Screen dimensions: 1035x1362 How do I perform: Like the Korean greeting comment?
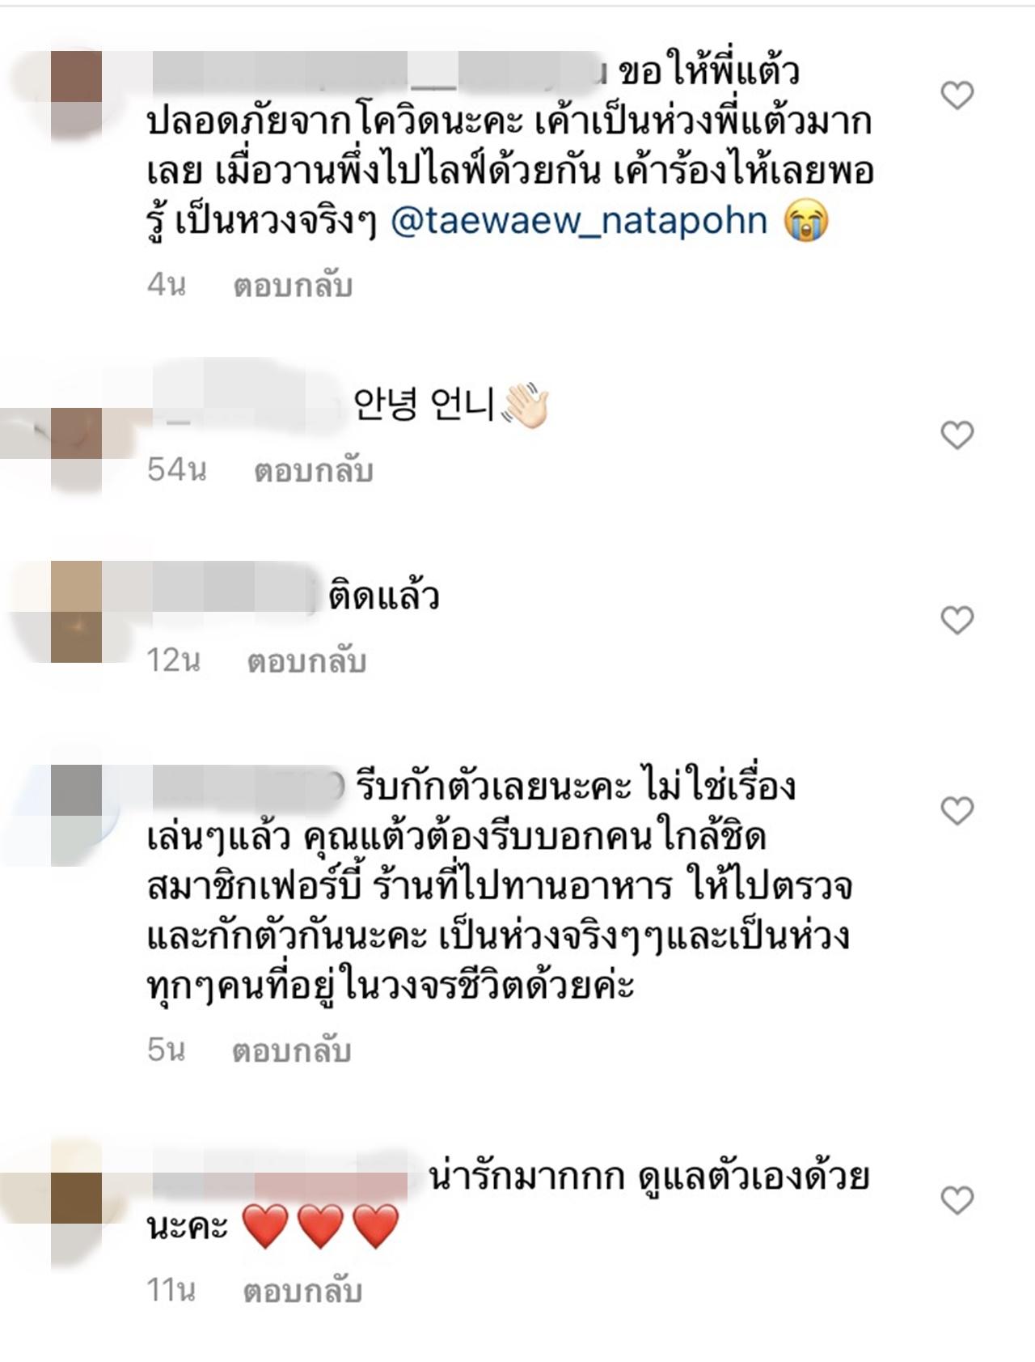tap(957, 436)
